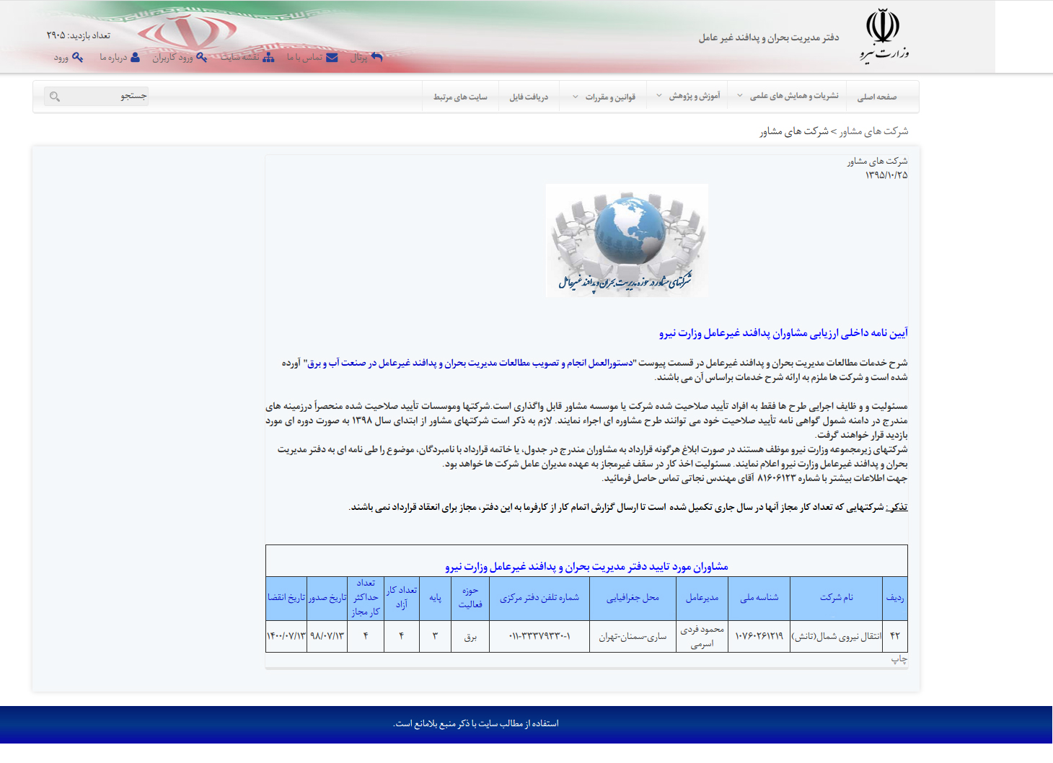The image size is (1053, 763).
Task: Click the key icon beside the leftmost ورود link
Action: [78, 58]
